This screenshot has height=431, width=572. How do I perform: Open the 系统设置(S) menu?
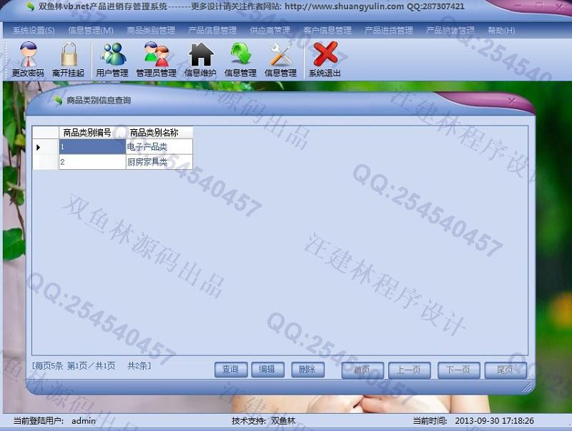click(34, 30)
